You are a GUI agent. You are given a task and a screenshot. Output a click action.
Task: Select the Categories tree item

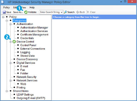[x=19, y=21]
